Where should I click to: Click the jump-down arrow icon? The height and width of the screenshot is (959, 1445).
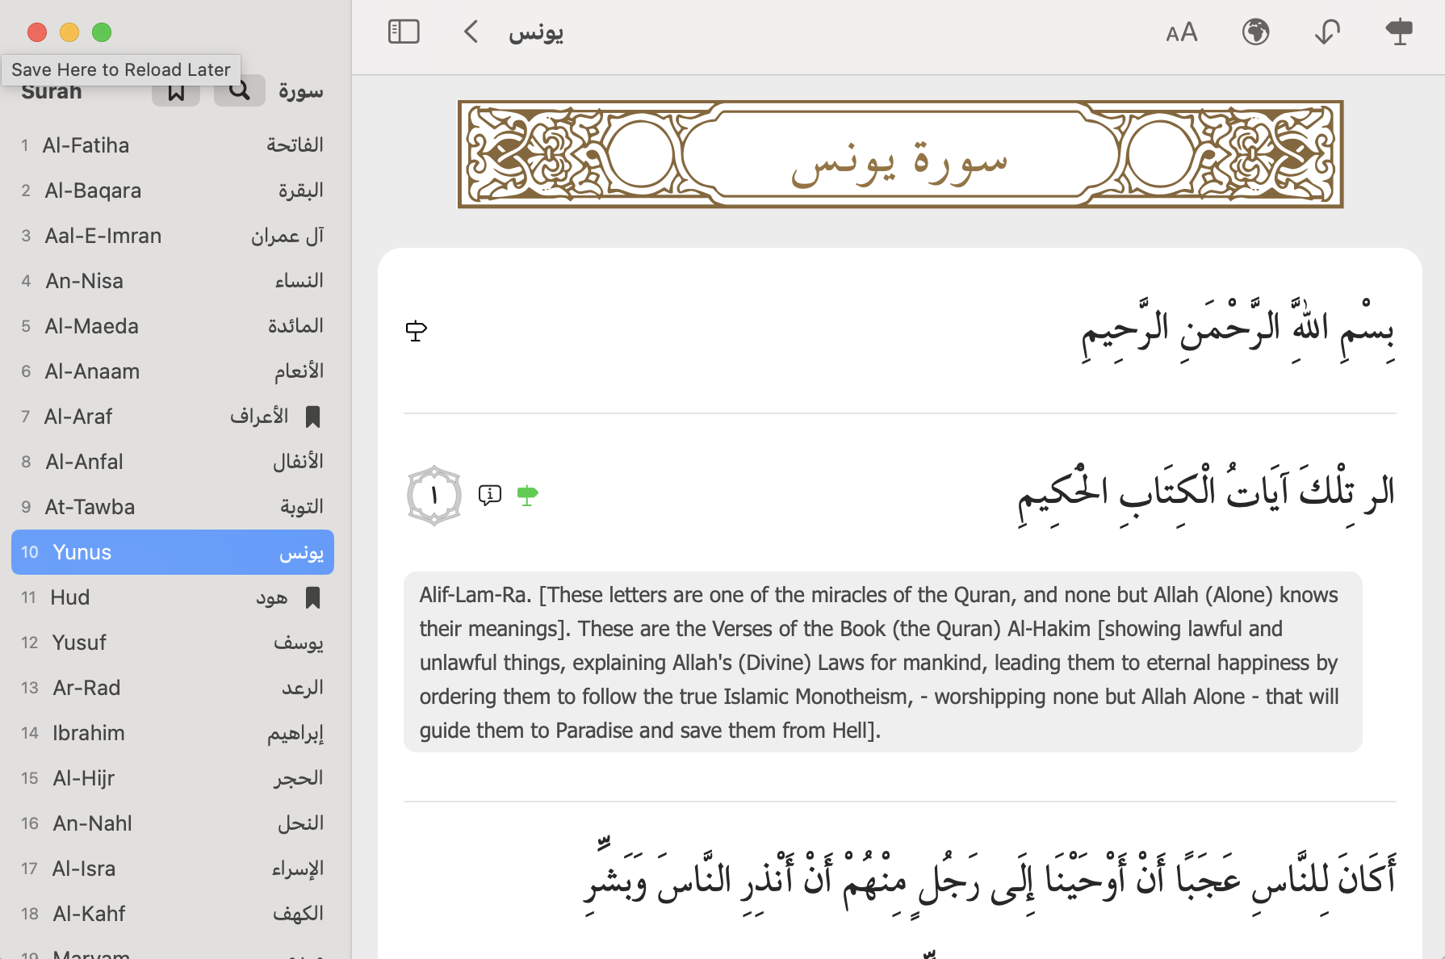click(x=1326, y=32)
